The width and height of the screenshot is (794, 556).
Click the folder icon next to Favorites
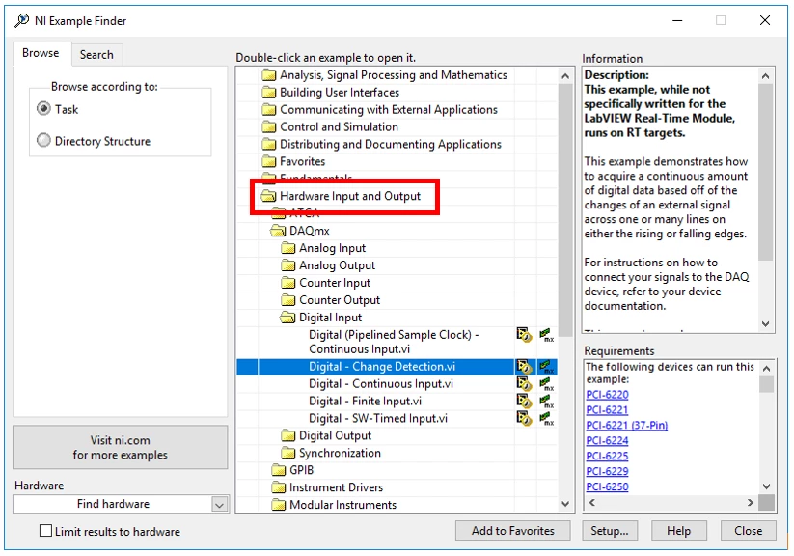[x=269, y=161]
